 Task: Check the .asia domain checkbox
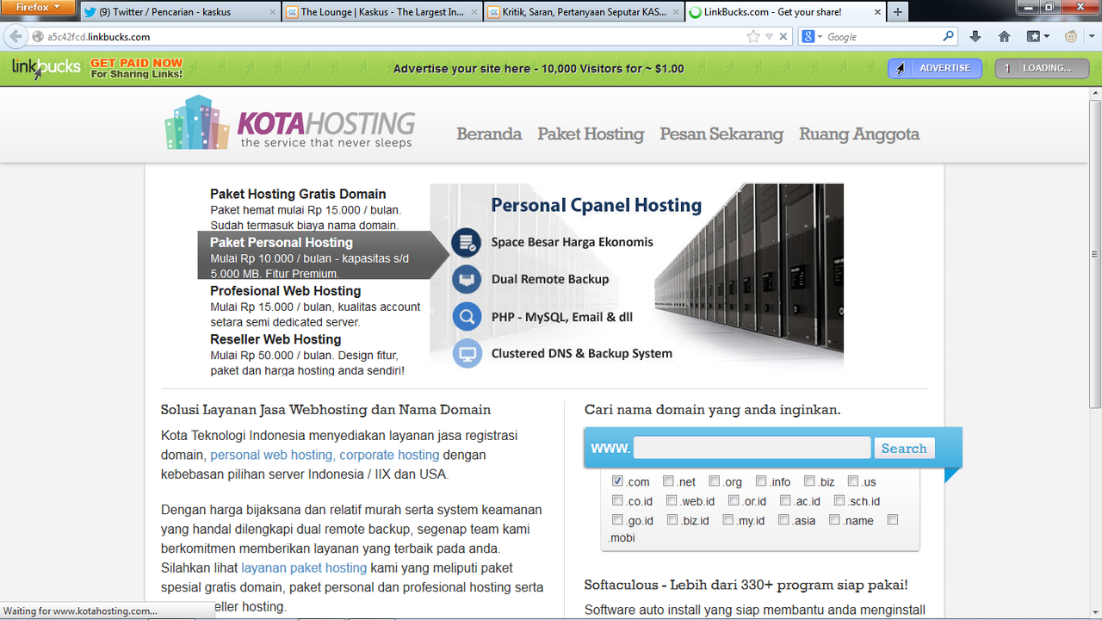(x=783, y=519)
